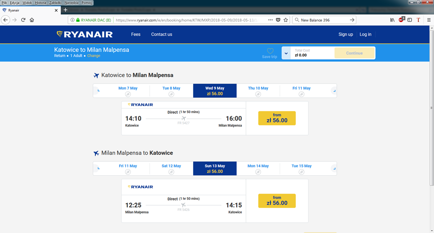Open the Narzędzia menu
Image resolution: width=434 pixels, height=233 pixels.
71,3
